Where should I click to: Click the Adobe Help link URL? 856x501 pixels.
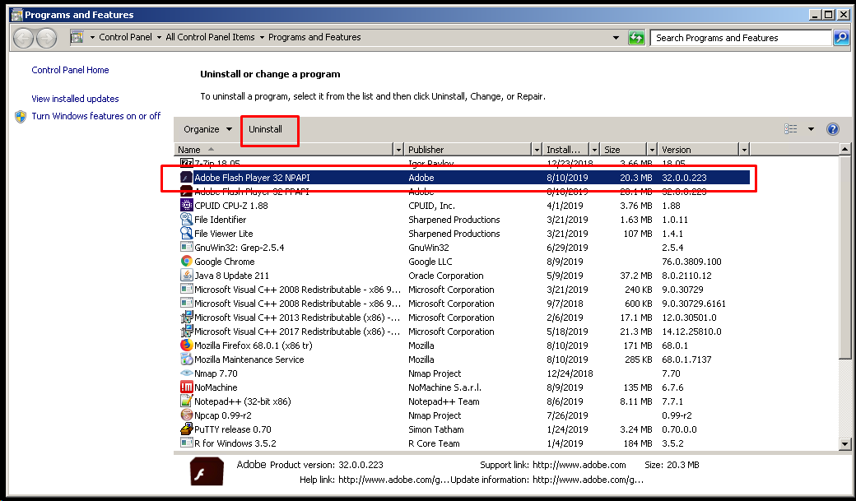coord(393,480)
